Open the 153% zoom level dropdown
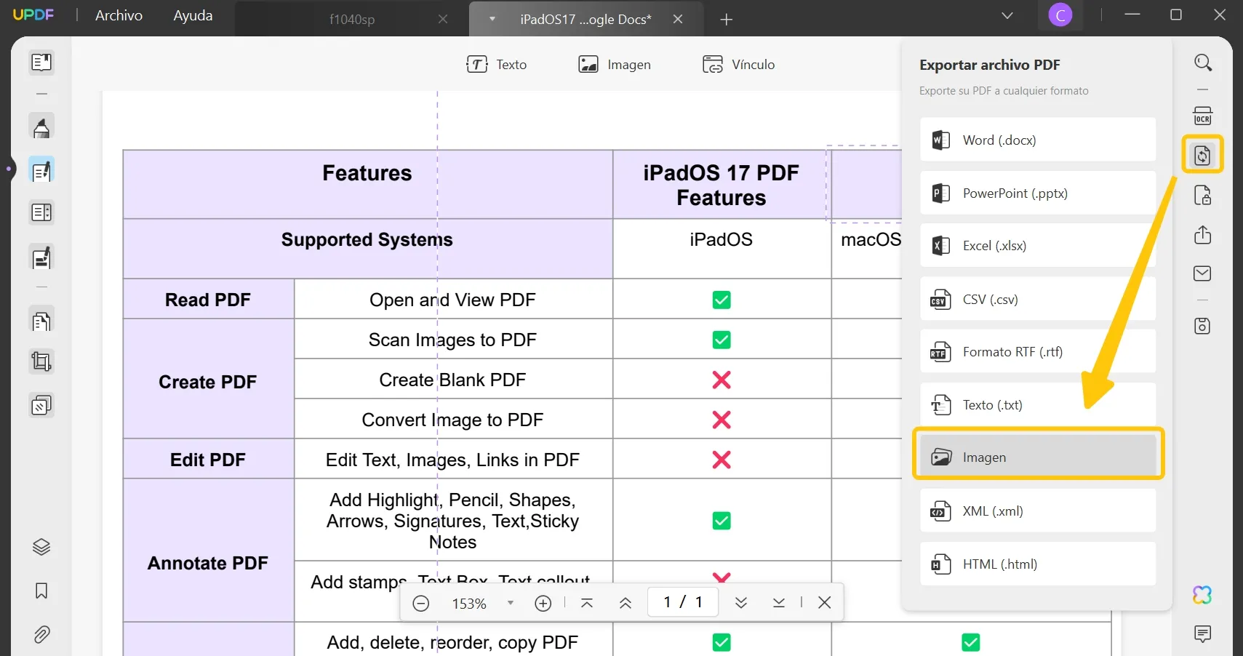 click(x=511, y=603)
